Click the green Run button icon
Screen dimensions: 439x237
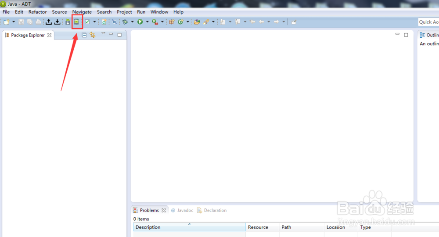click(x=140, y=22)
